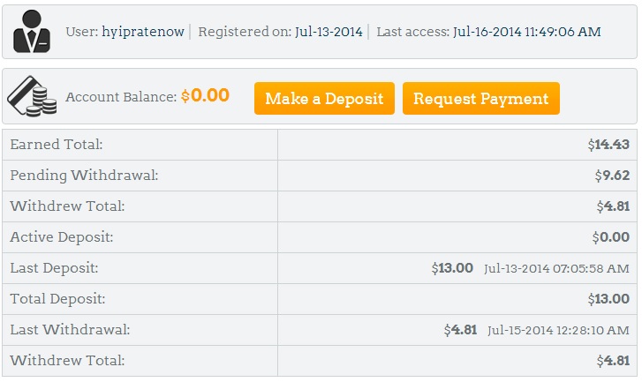642x382 pixels.
Task: Click the last withdrawal timestamp Jul-15-2014 12:28:10 AM
Action: [556, 330]
